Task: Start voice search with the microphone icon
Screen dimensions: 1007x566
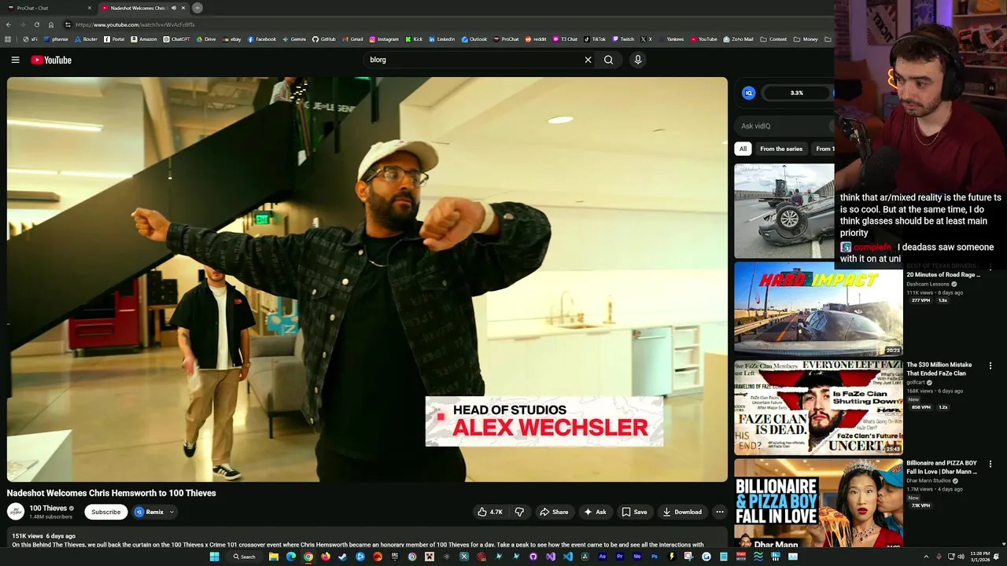Action: (x=638, y=60)
